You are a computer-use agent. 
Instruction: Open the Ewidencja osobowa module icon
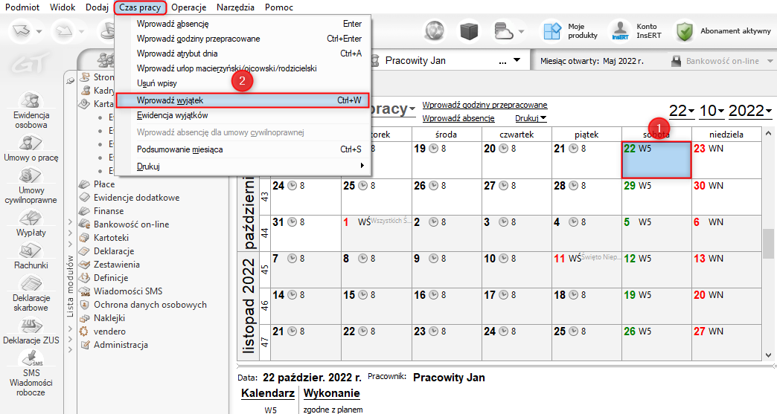[x=31, y=101]
